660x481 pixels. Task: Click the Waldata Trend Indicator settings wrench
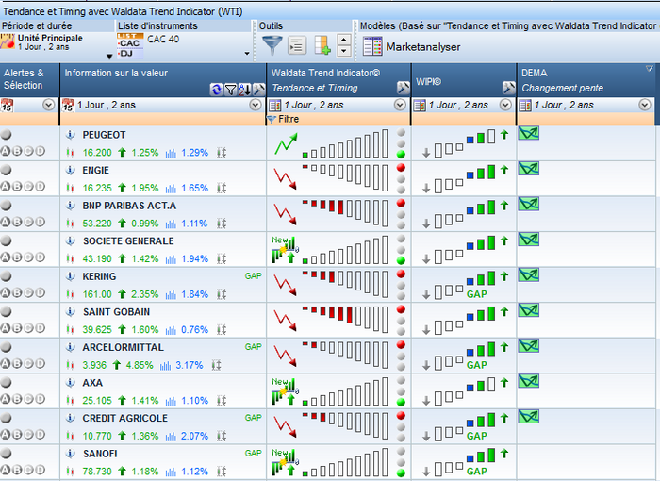(403, 87)
